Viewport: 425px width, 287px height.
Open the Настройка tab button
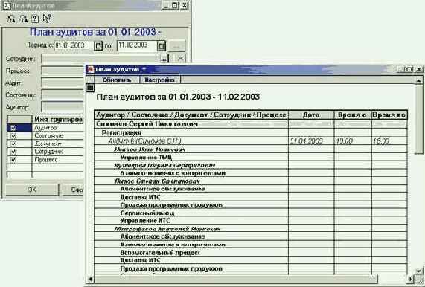[x=160, y=80]
